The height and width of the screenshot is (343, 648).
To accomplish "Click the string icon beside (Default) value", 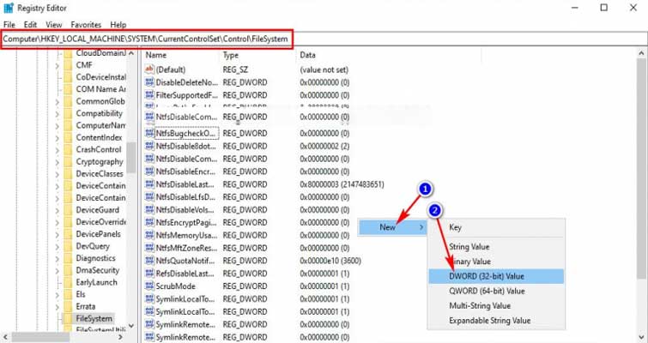I will pos(149,69).
